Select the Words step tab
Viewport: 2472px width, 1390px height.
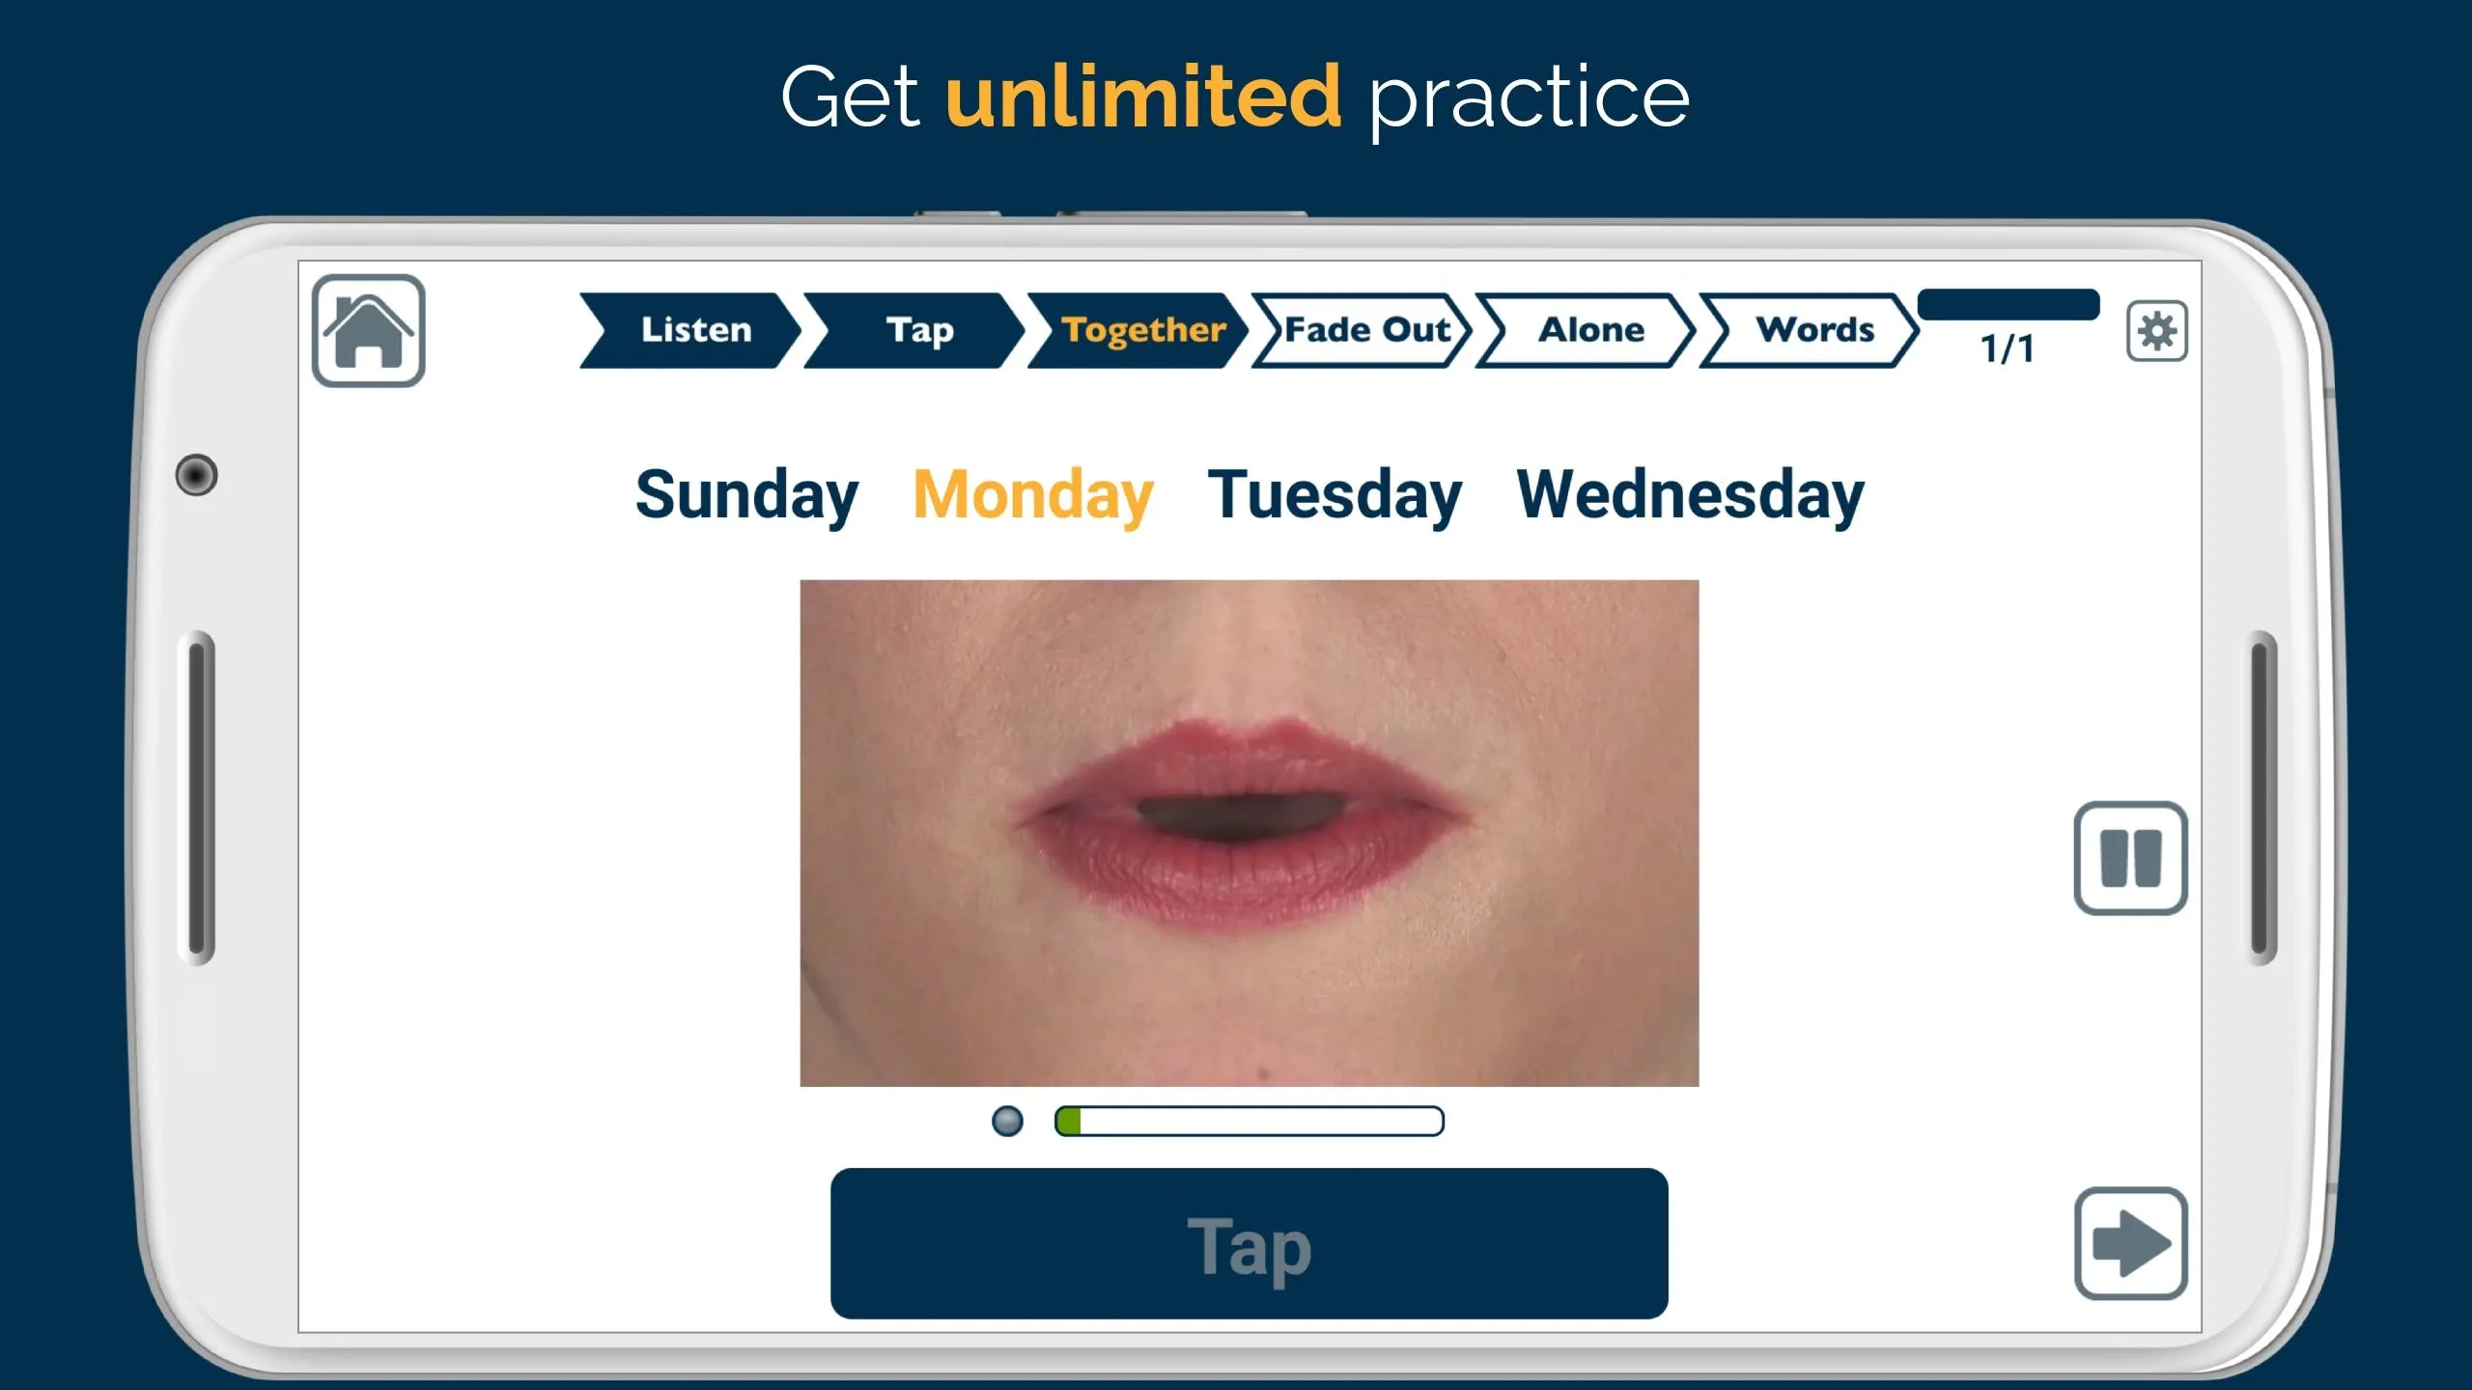coord(1813,329)
